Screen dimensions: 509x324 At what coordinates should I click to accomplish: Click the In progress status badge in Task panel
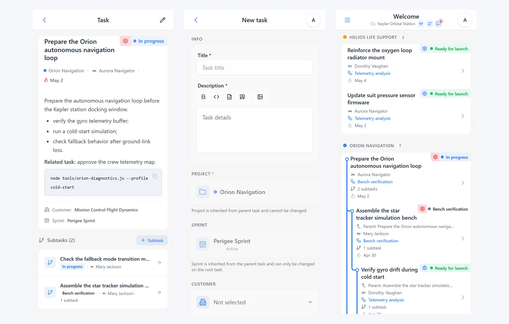point(149,41)
